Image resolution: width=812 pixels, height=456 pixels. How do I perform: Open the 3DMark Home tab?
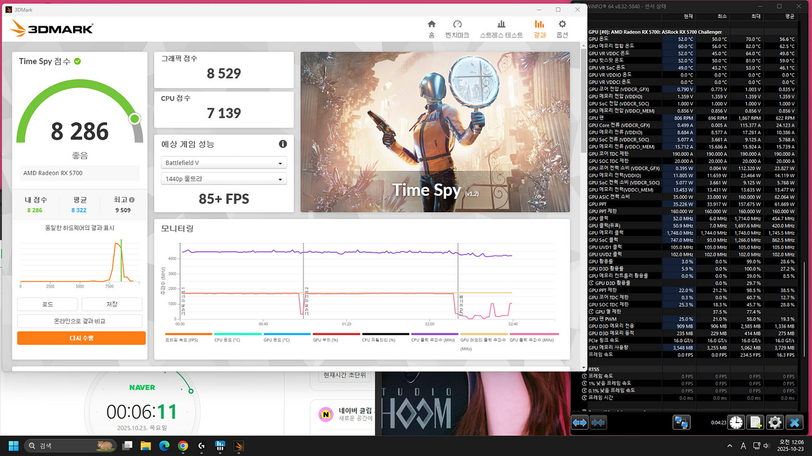pos(431,28)
